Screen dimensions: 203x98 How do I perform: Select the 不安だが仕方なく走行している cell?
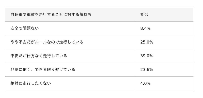[x=70, y=56]
